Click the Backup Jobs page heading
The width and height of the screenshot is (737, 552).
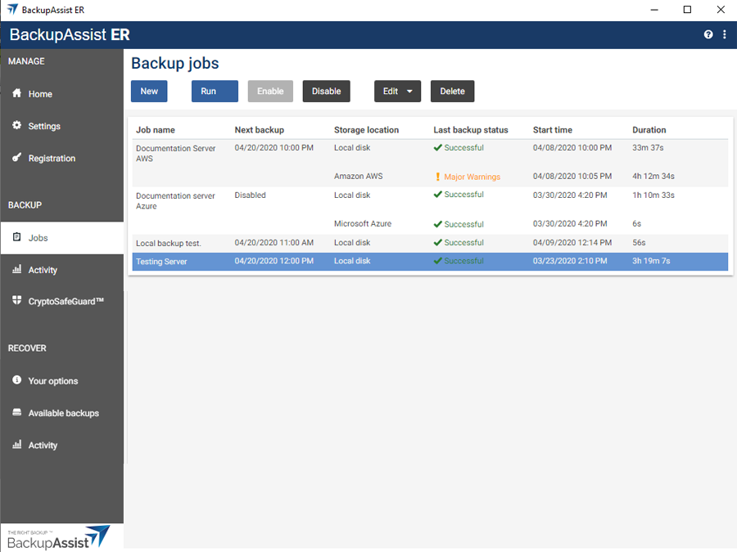pyautogui.click(x=175, y=63)
